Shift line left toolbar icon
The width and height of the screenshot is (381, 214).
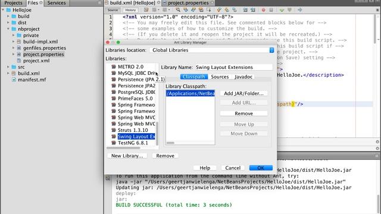tap(245, 10)
